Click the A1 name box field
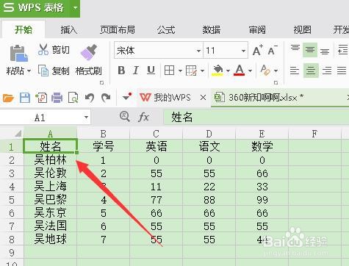 coord(40,118)
